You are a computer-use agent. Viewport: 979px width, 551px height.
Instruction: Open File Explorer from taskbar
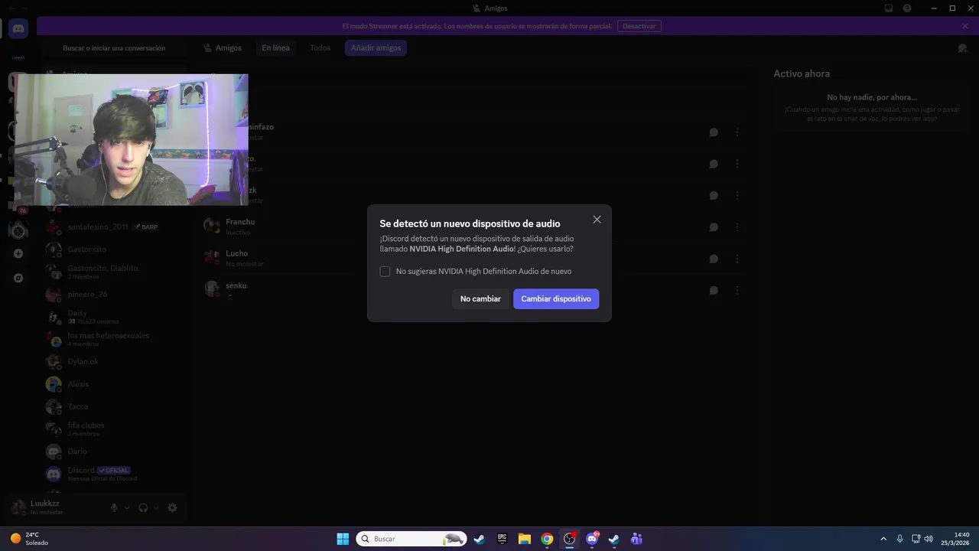point(525,539)
